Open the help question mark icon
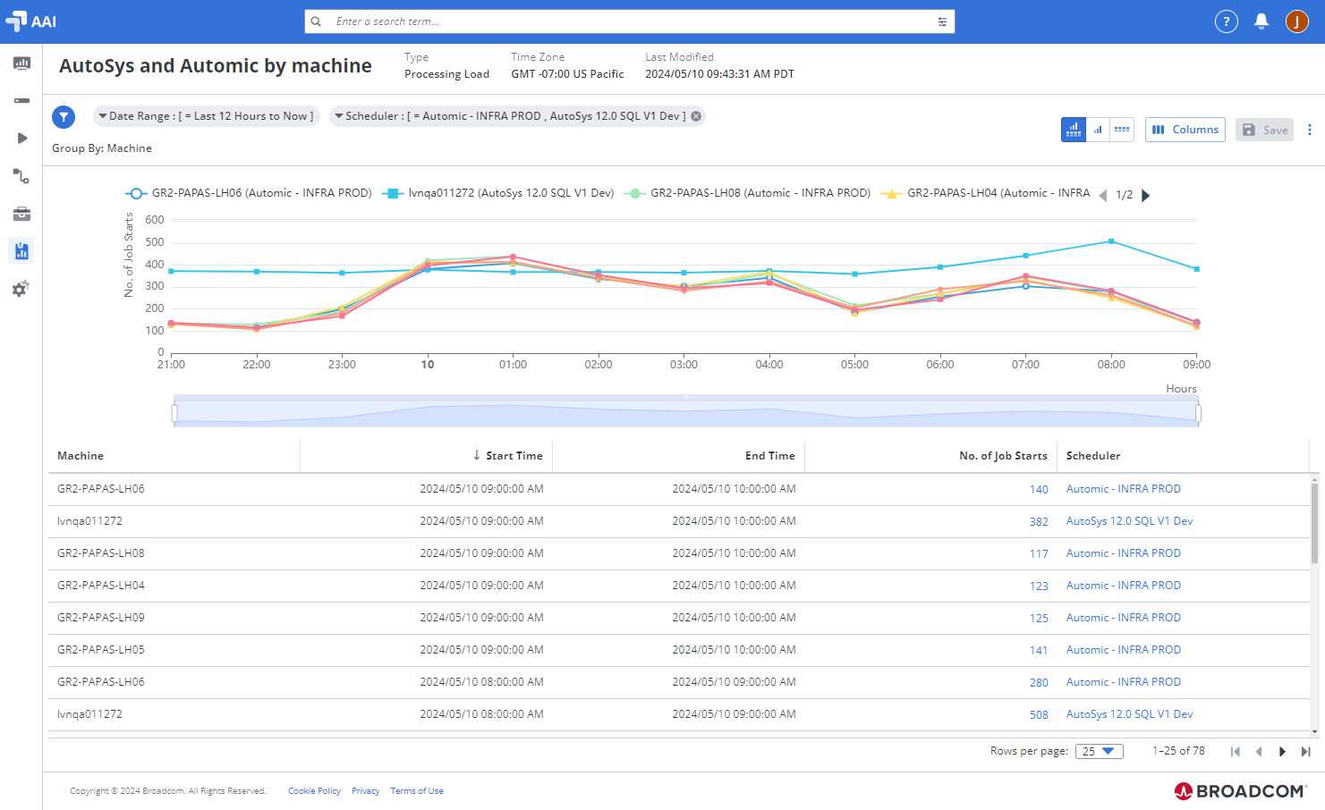Screen dimensions: 1325x810 [x=1226, y=21]
